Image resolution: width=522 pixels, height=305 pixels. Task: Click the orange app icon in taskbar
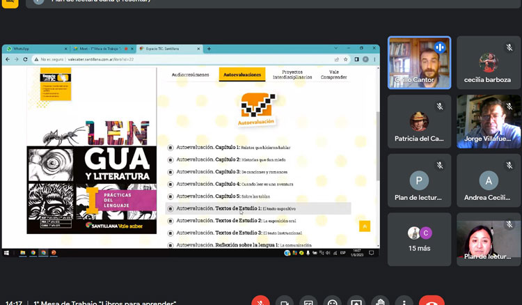[x=54, y=253]
